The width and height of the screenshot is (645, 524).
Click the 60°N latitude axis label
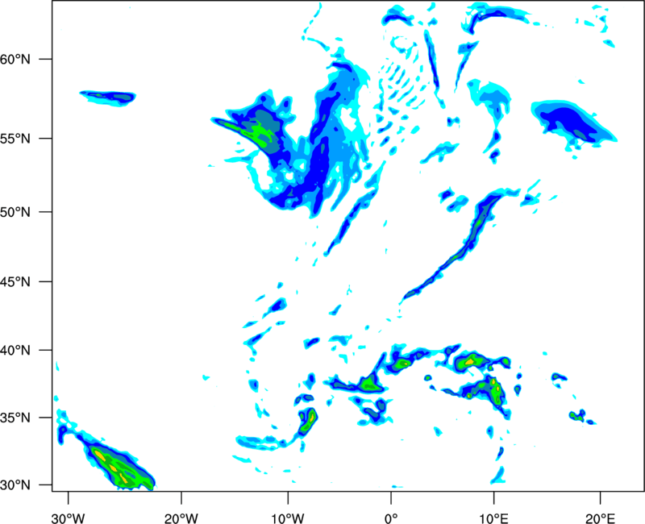click(15, 59)
